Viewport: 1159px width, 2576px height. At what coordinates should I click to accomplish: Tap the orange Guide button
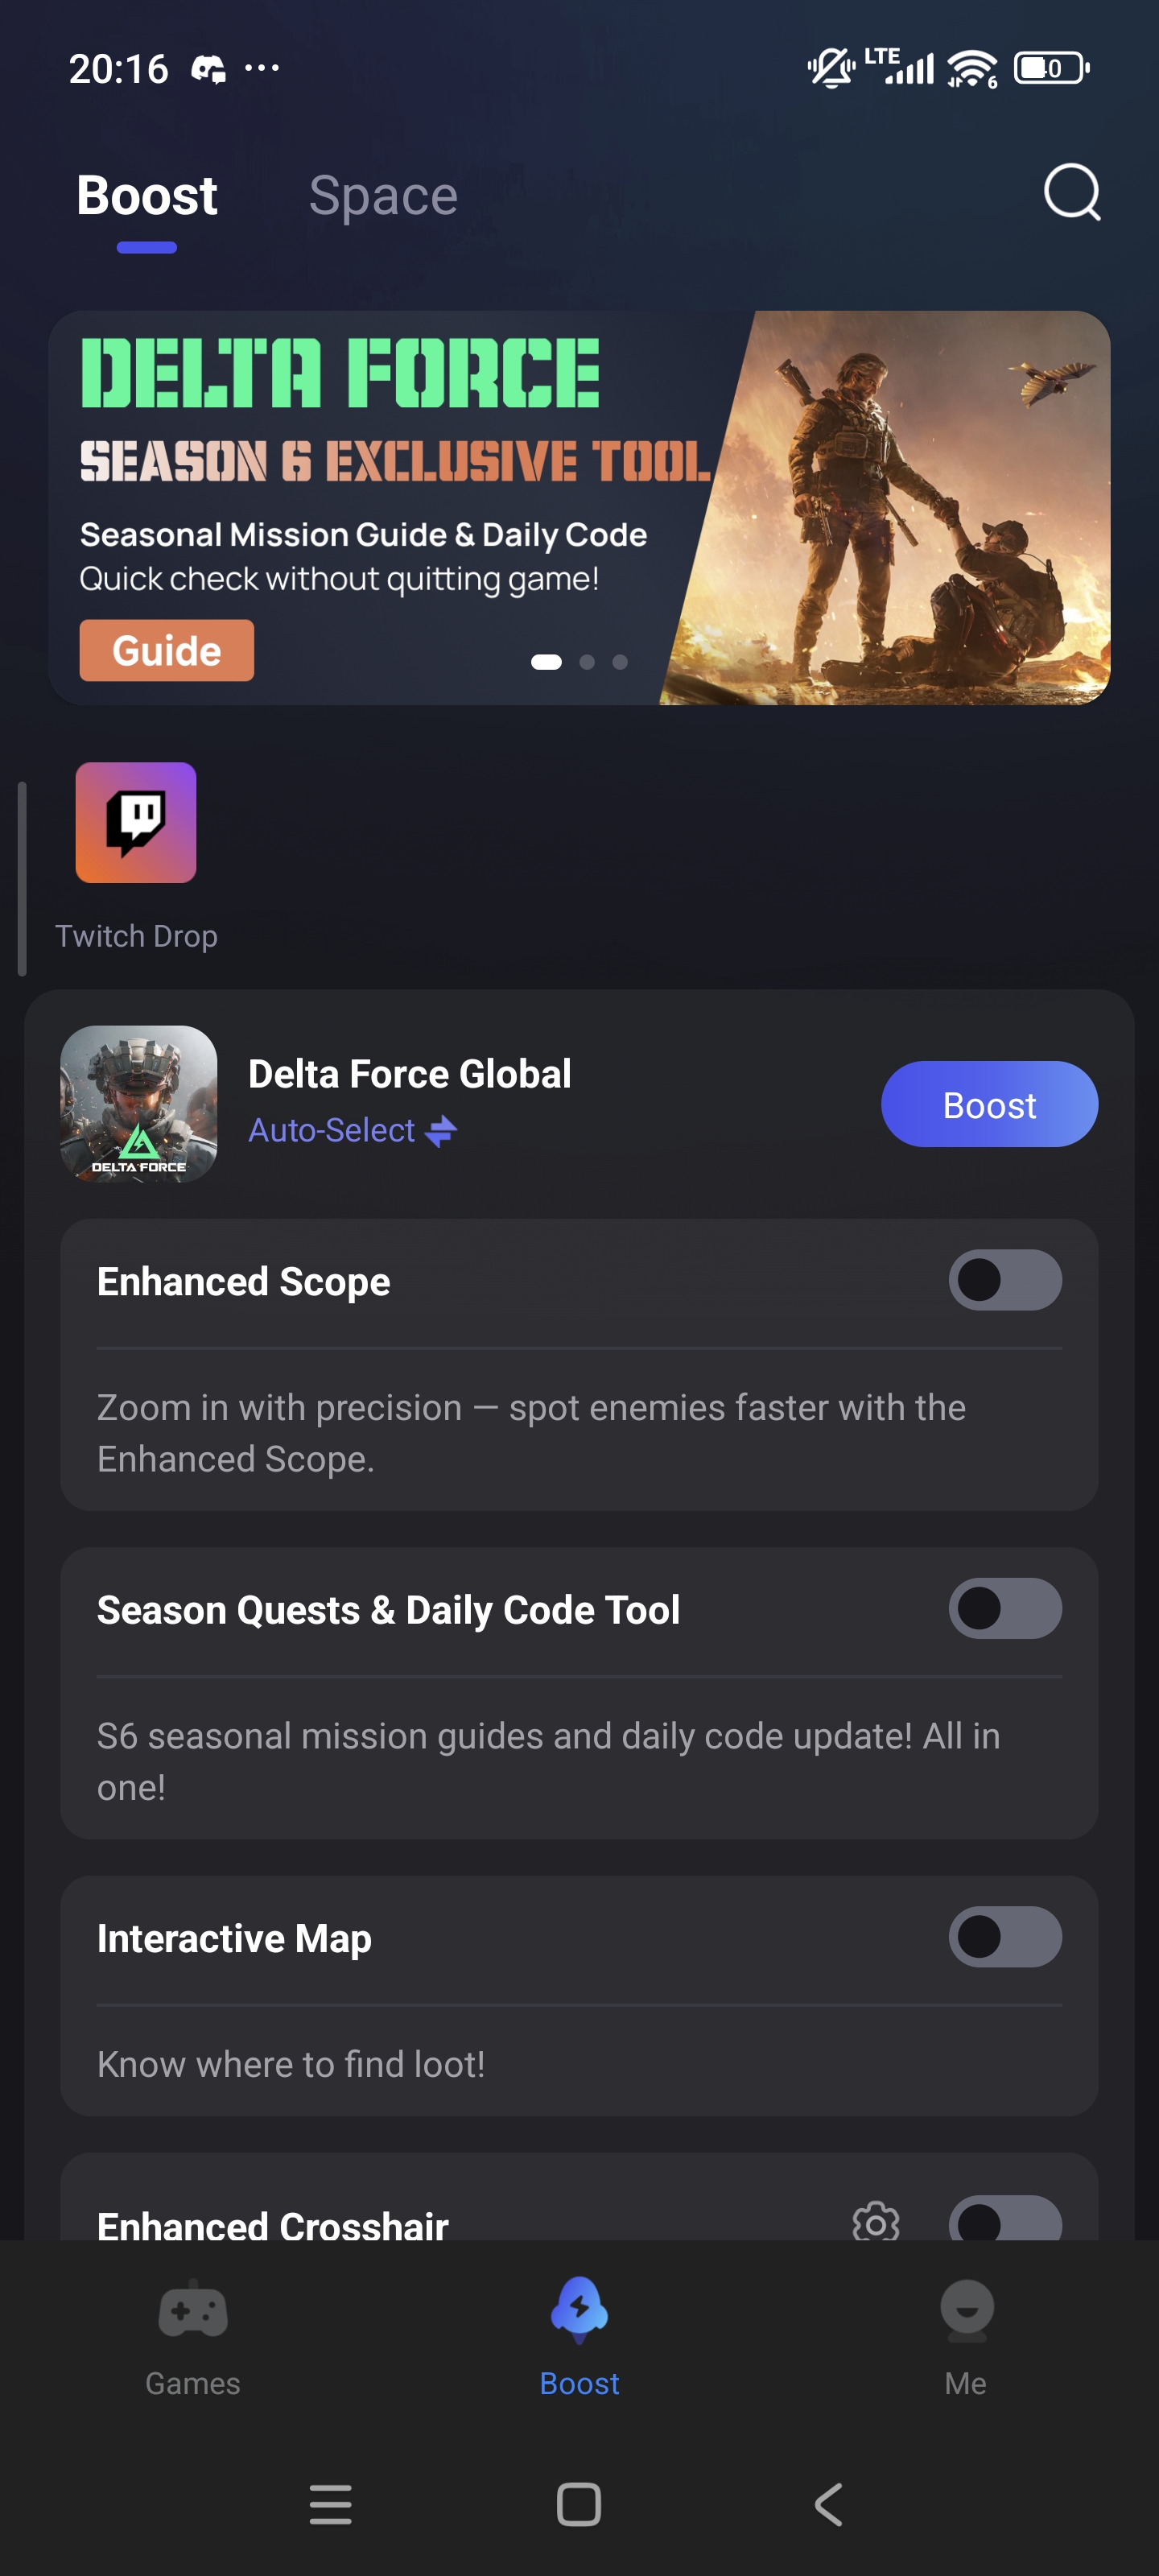point(167,651)
